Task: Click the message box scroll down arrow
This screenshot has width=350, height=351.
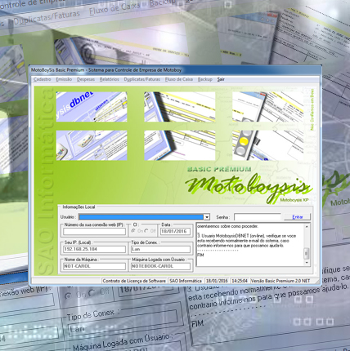Action: (x=307, y=263)
